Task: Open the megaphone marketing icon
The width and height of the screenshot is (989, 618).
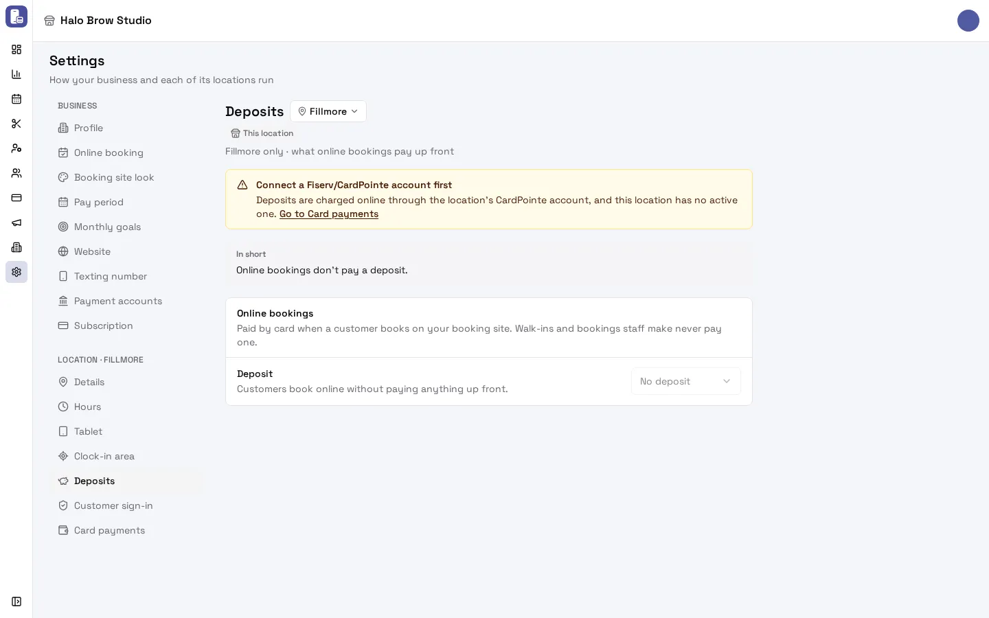Action: click(16, 222)
